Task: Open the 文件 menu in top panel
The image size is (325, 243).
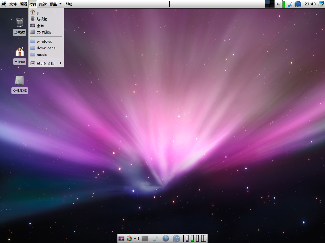Action: click(x=13, y=4)
